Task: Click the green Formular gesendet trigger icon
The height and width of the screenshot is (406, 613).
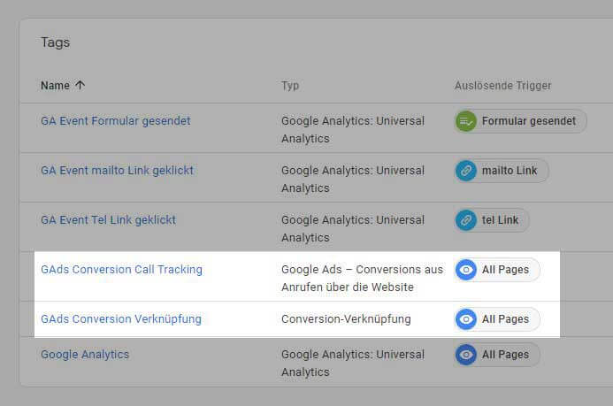Action: click(466, 121)
